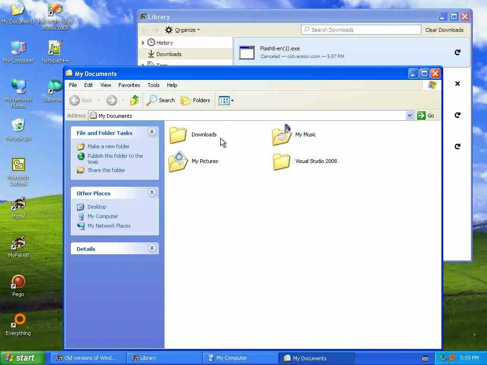Switch to My Computer taskbar item
487x365 pixels.
tap(240, 358)
